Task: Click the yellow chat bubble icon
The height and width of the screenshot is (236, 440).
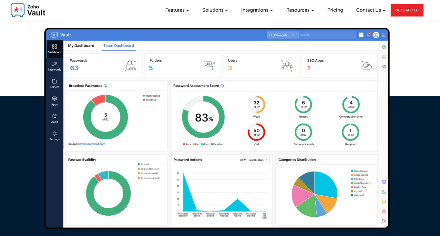Action: click(384, 202)
